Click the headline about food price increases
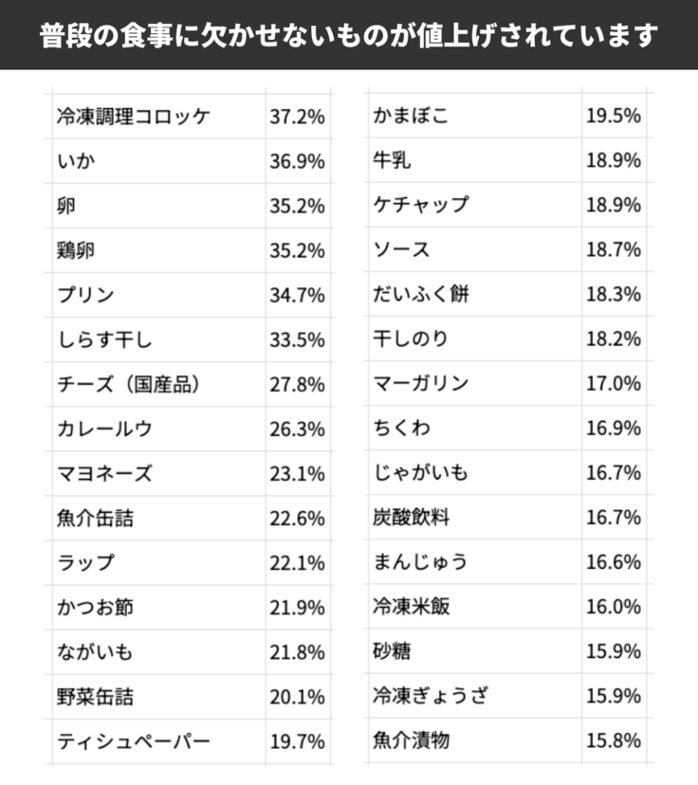The width and height of the screenshot is (698, 785). click(x=349, y=35)
